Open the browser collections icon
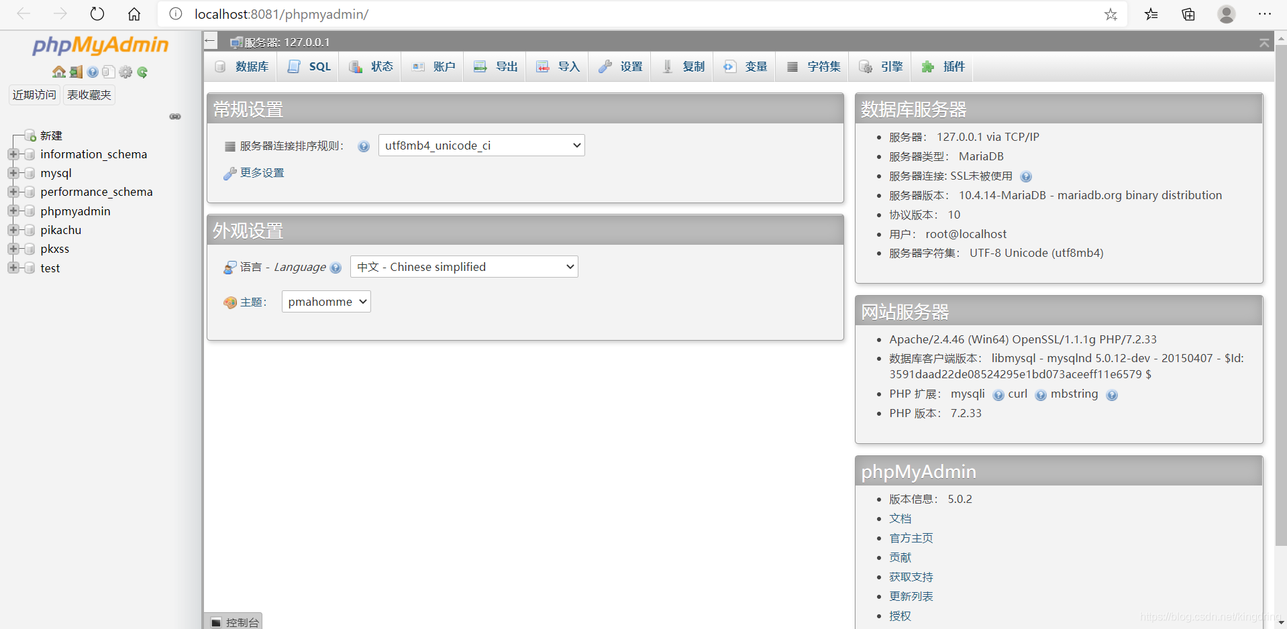 [x=1188, y=14]
